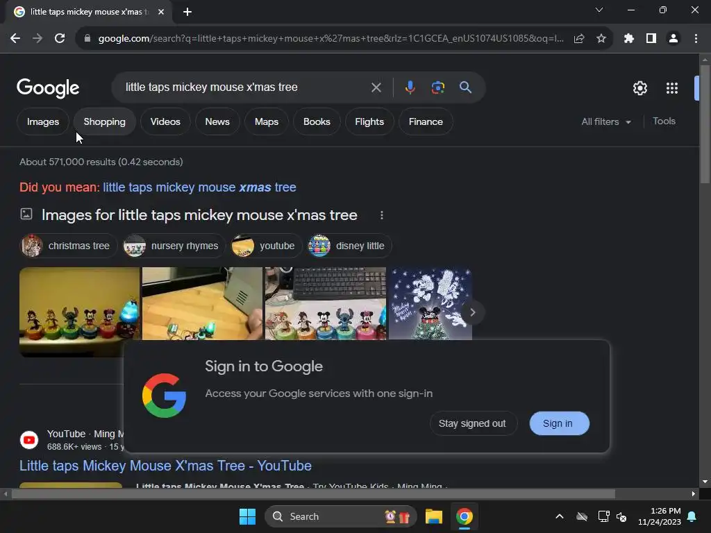Select the 'youtube' image chip
This screenshot has width=711, height=533.
coord(266,246)
